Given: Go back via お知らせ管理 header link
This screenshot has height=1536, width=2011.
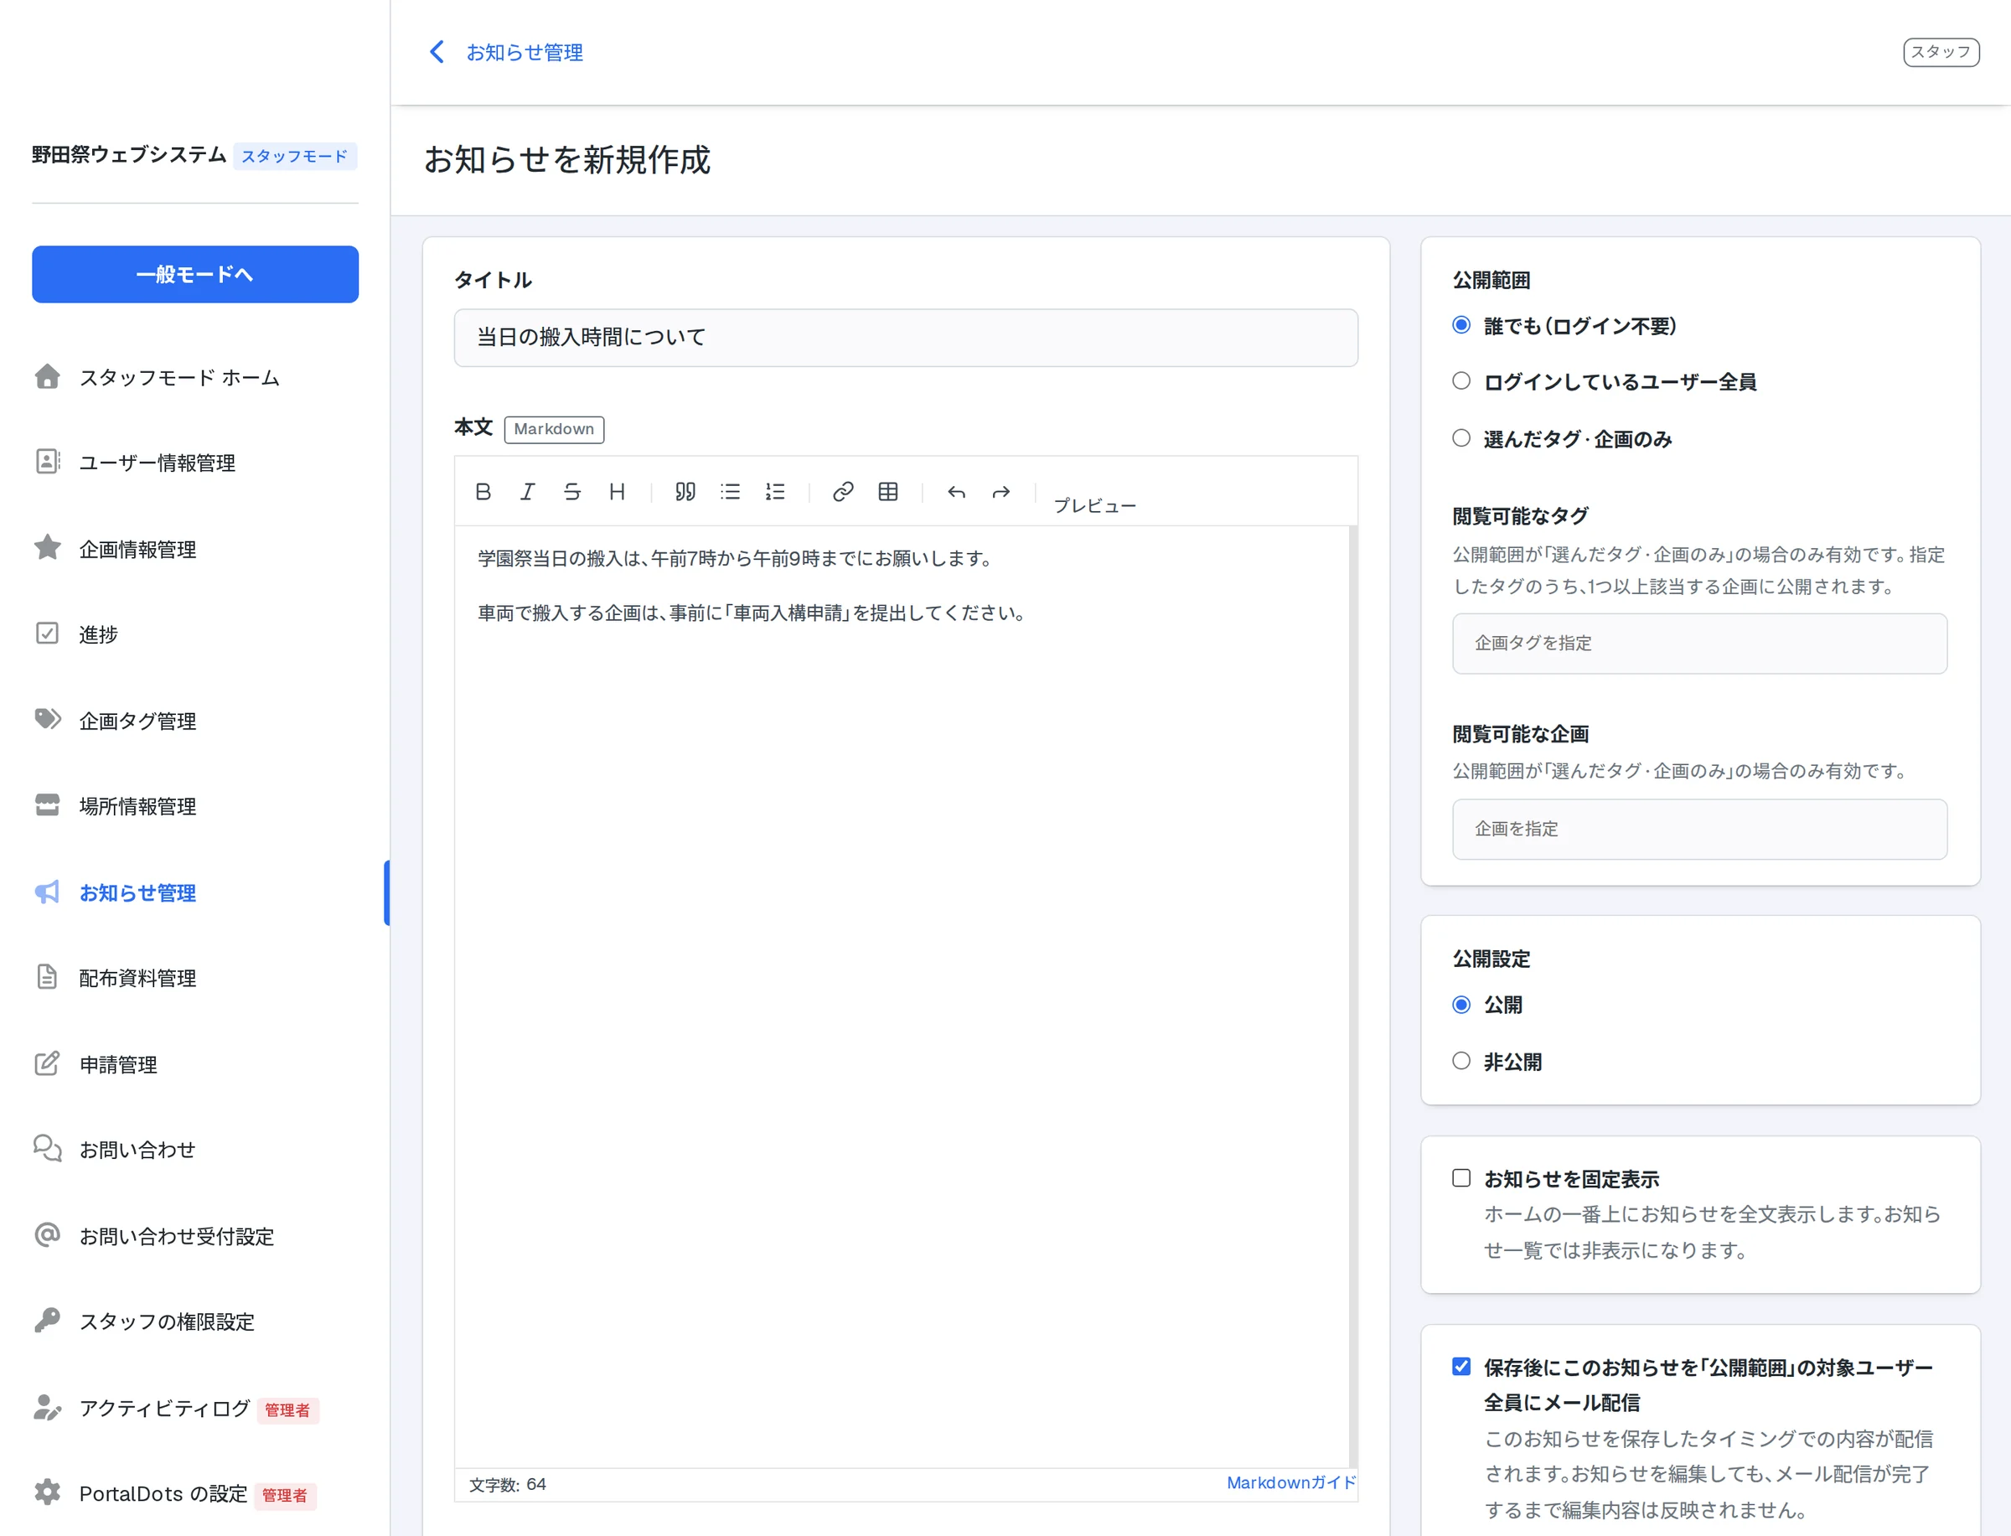Looking at the screenshot, I should 524,52.
